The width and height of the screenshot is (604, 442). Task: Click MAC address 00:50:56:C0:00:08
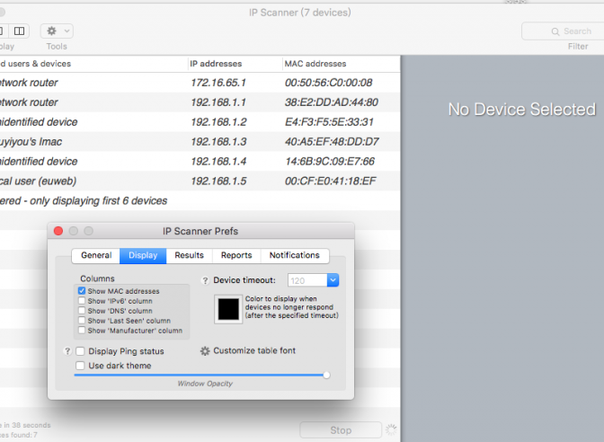pos(329,83)
